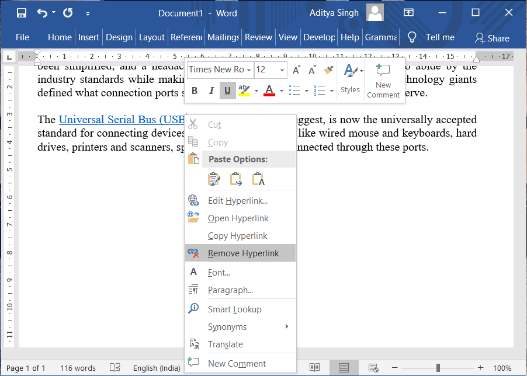The width and height of the screenshot is (527, 376).
Task: Click the Format Painter brush icon
Action: pyautogui.click(x=328, y=70)
